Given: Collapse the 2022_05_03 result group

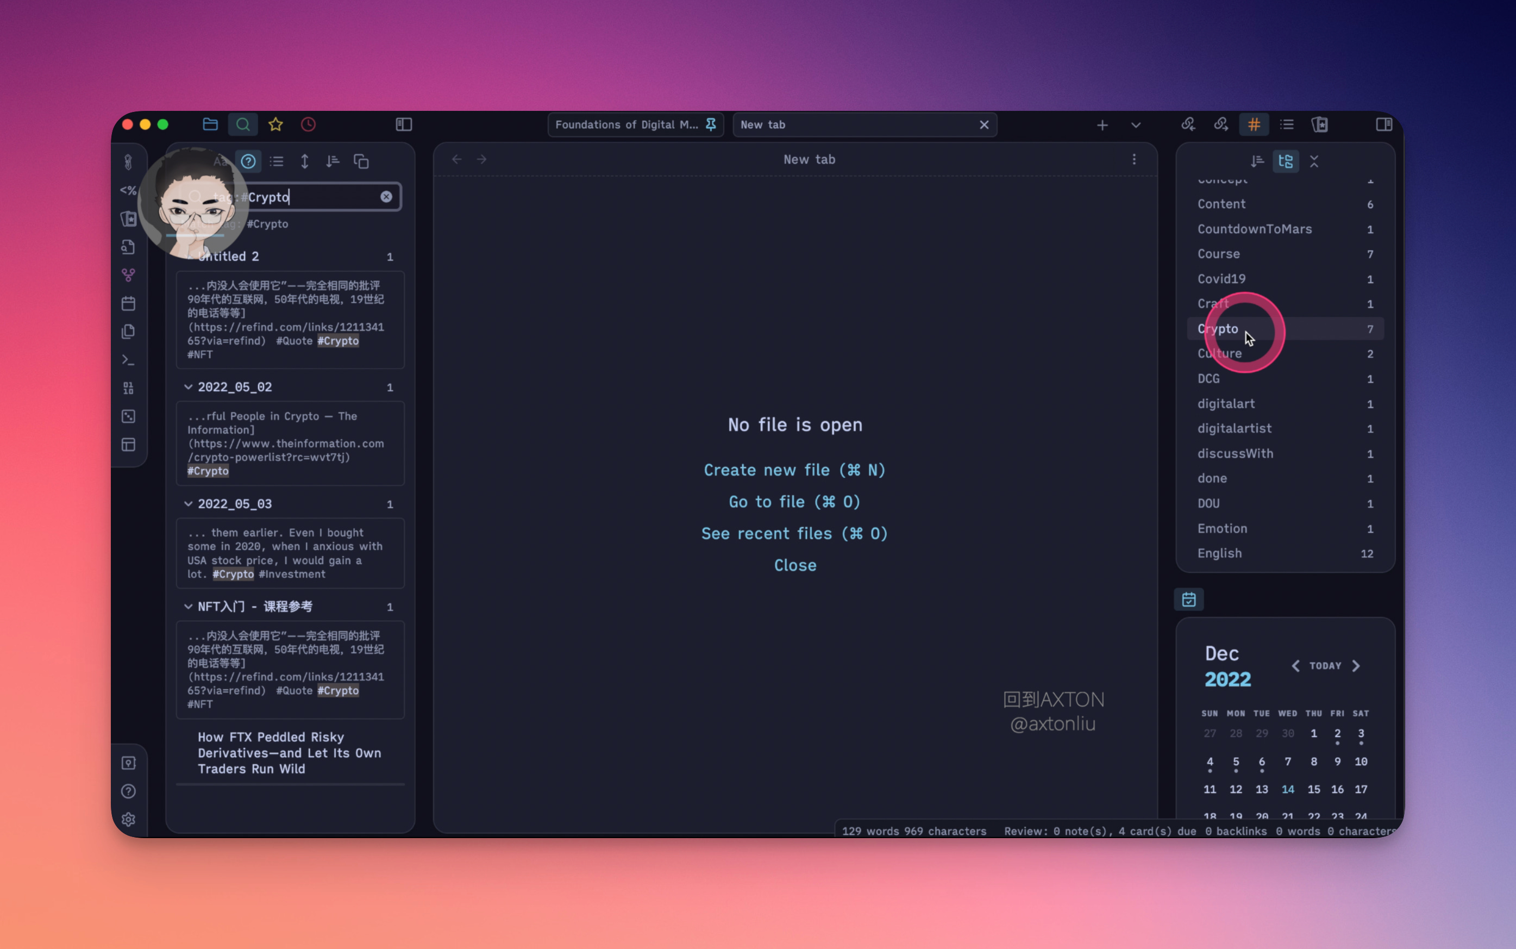Looking at the screenshot, I should tap(187, 503).
